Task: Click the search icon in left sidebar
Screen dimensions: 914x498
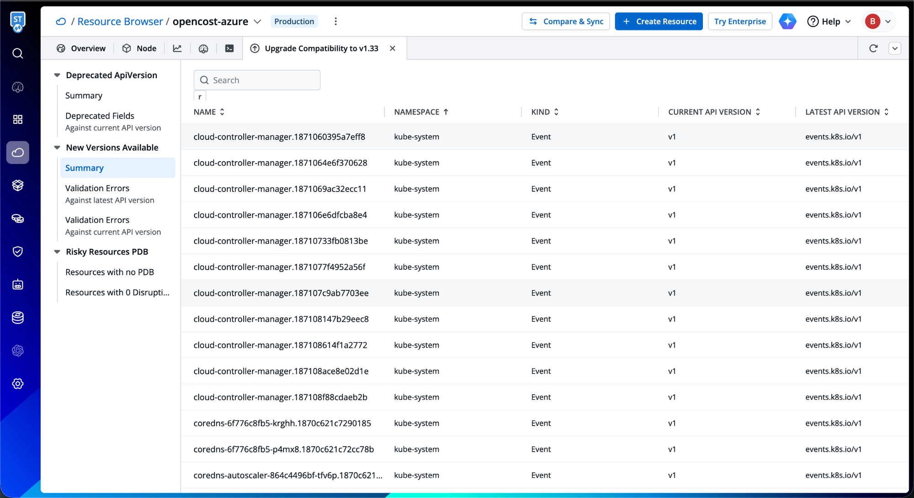Action: pos(17,54)
